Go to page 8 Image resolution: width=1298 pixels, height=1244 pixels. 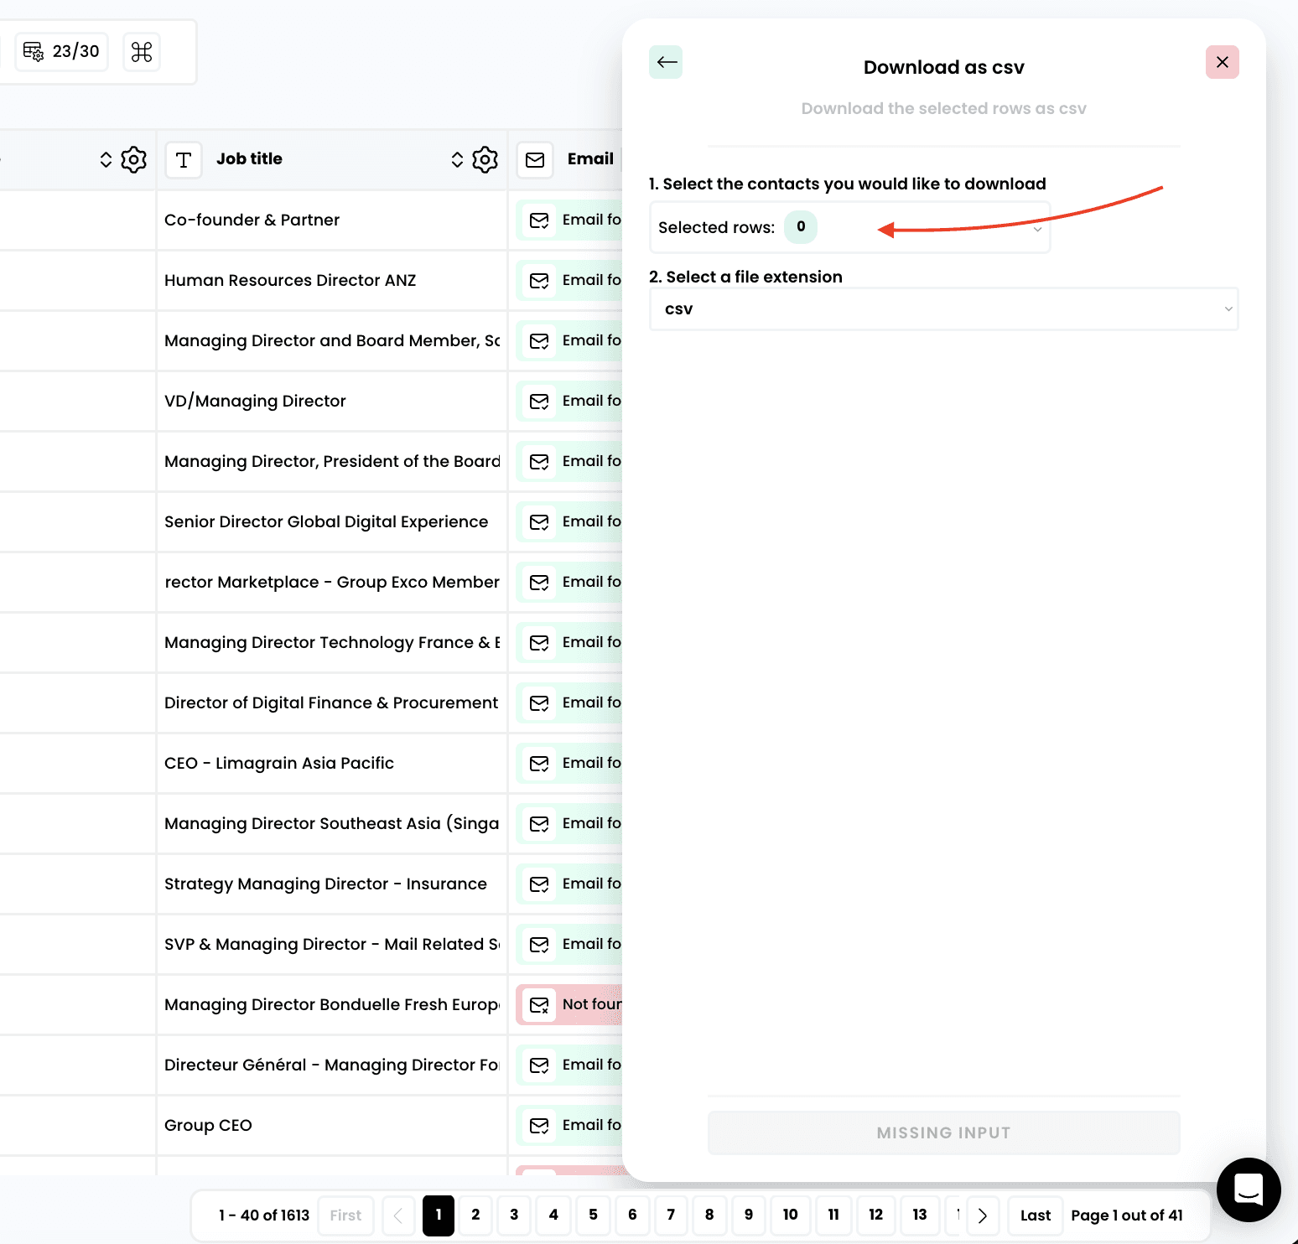[709, 1215]
